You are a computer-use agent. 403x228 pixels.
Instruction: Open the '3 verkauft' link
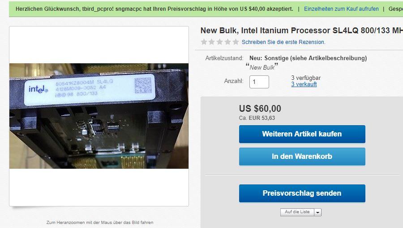[x=304, y=84]
